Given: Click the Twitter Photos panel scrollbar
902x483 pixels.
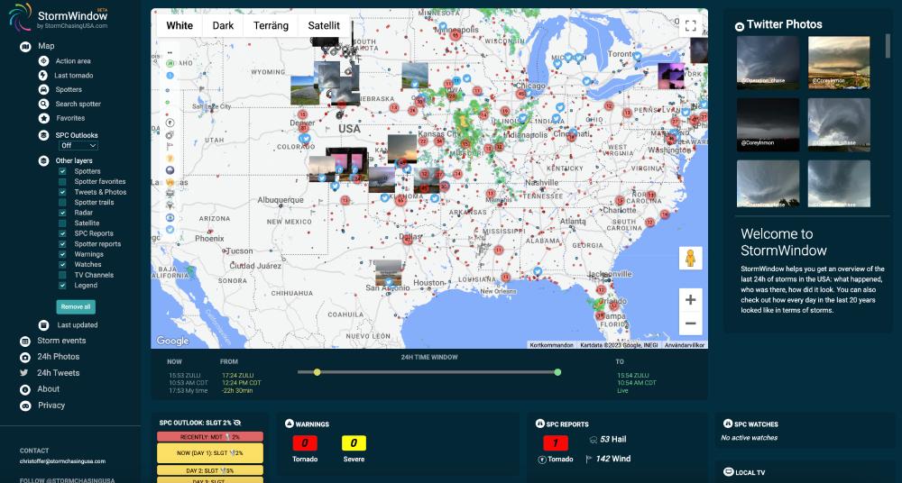Looking at the screenshot, I should 888,46.
